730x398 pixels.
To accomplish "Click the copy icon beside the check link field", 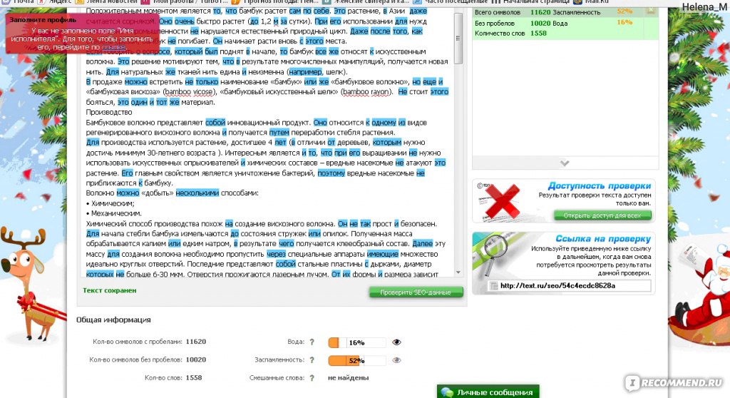I will (x=494, y=286).
